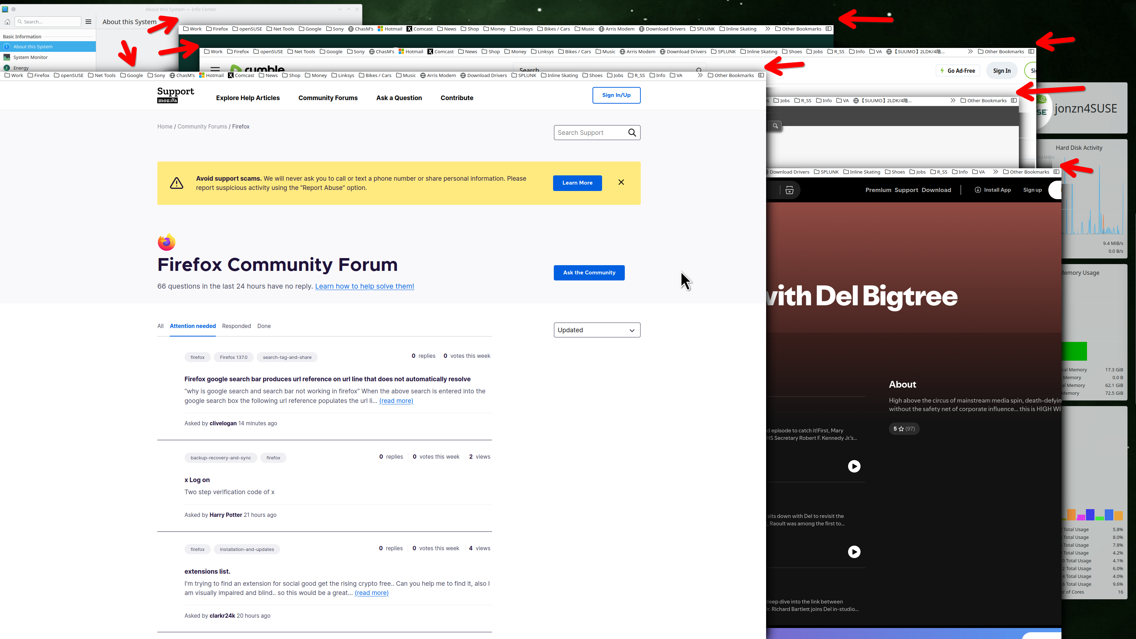Image resolution: width=1136 pixels, height=639 pixels.
Task: Click the Sign In/Up button
Action: (x=616, y=95)
